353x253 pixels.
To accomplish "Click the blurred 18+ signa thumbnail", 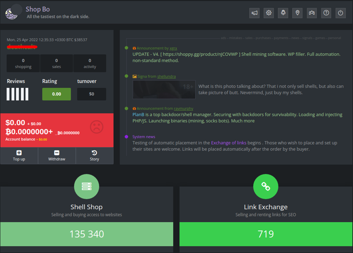I will [164, 90].
